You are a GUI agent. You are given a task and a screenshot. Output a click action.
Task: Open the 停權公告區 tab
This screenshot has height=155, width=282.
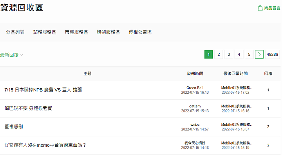pos(140,32)
